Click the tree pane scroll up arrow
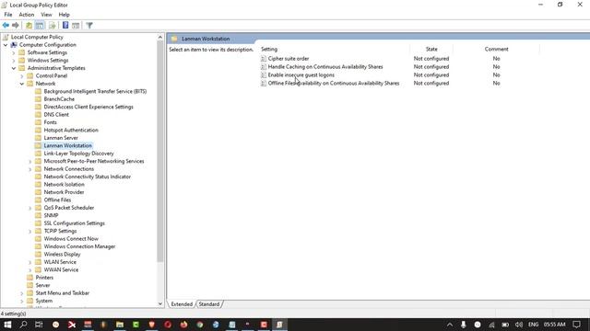This screenshot has height=331, width=590. click(160, 37)
